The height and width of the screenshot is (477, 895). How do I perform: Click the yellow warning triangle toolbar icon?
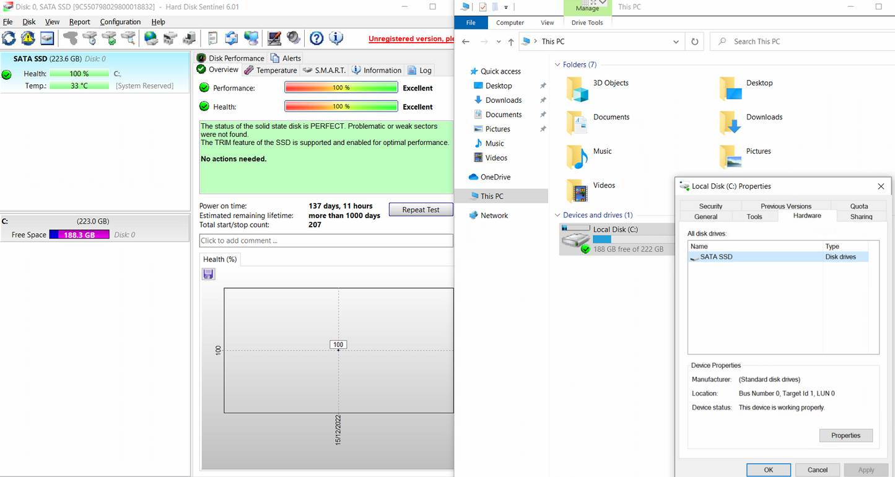[28, 38]
